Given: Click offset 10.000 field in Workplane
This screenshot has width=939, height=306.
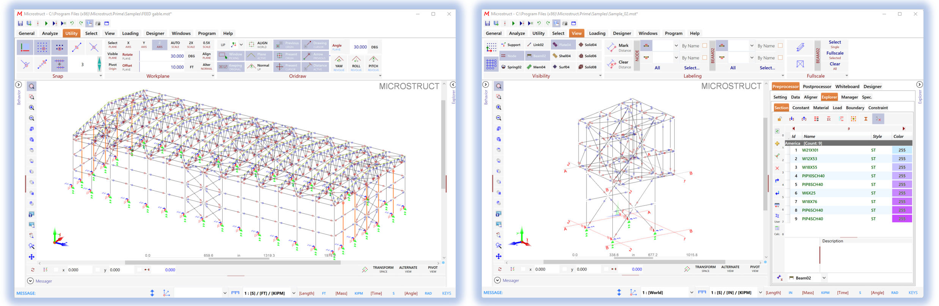Looking at the screenshot, I should [x=162, y=67].
